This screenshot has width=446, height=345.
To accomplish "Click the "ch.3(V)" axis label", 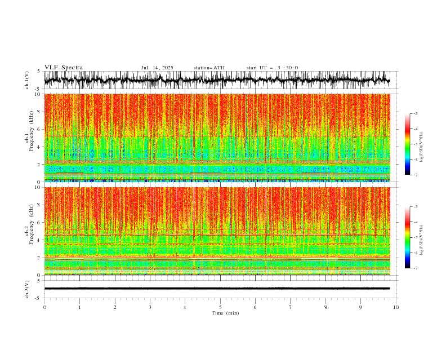I will (27, 289).
